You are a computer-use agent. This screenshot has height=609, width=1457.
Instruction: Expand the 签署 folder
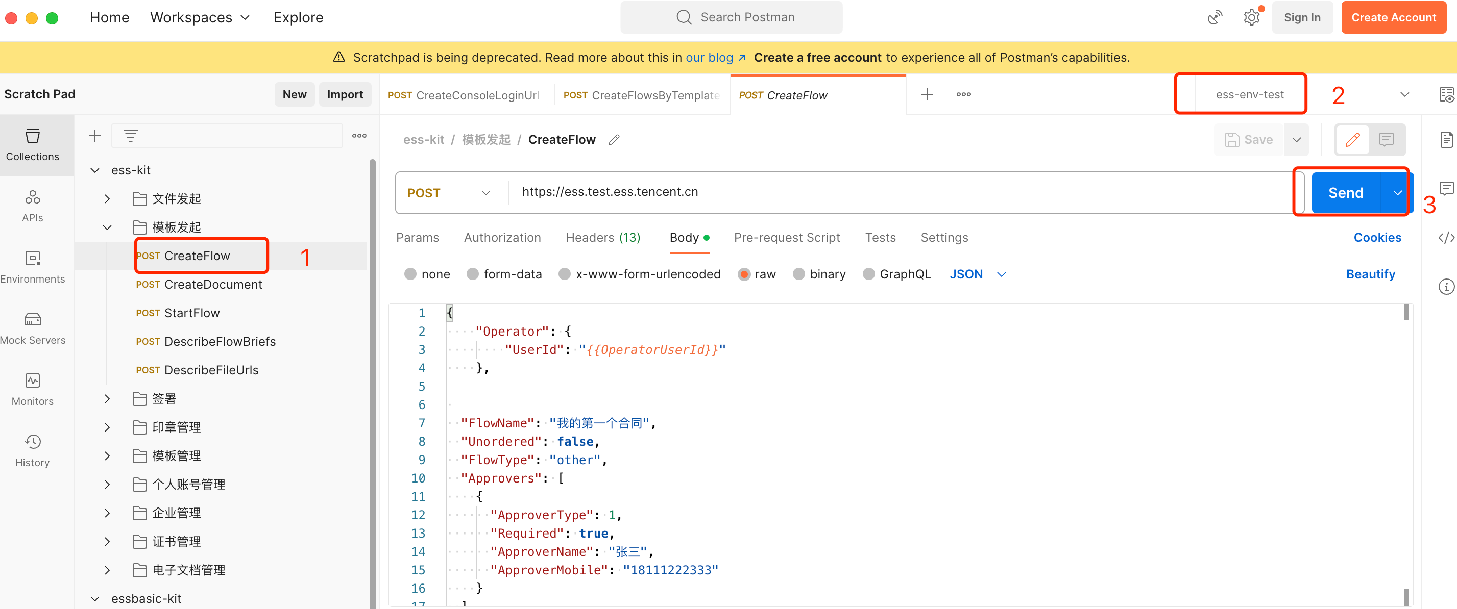click(x=107, y=398)
